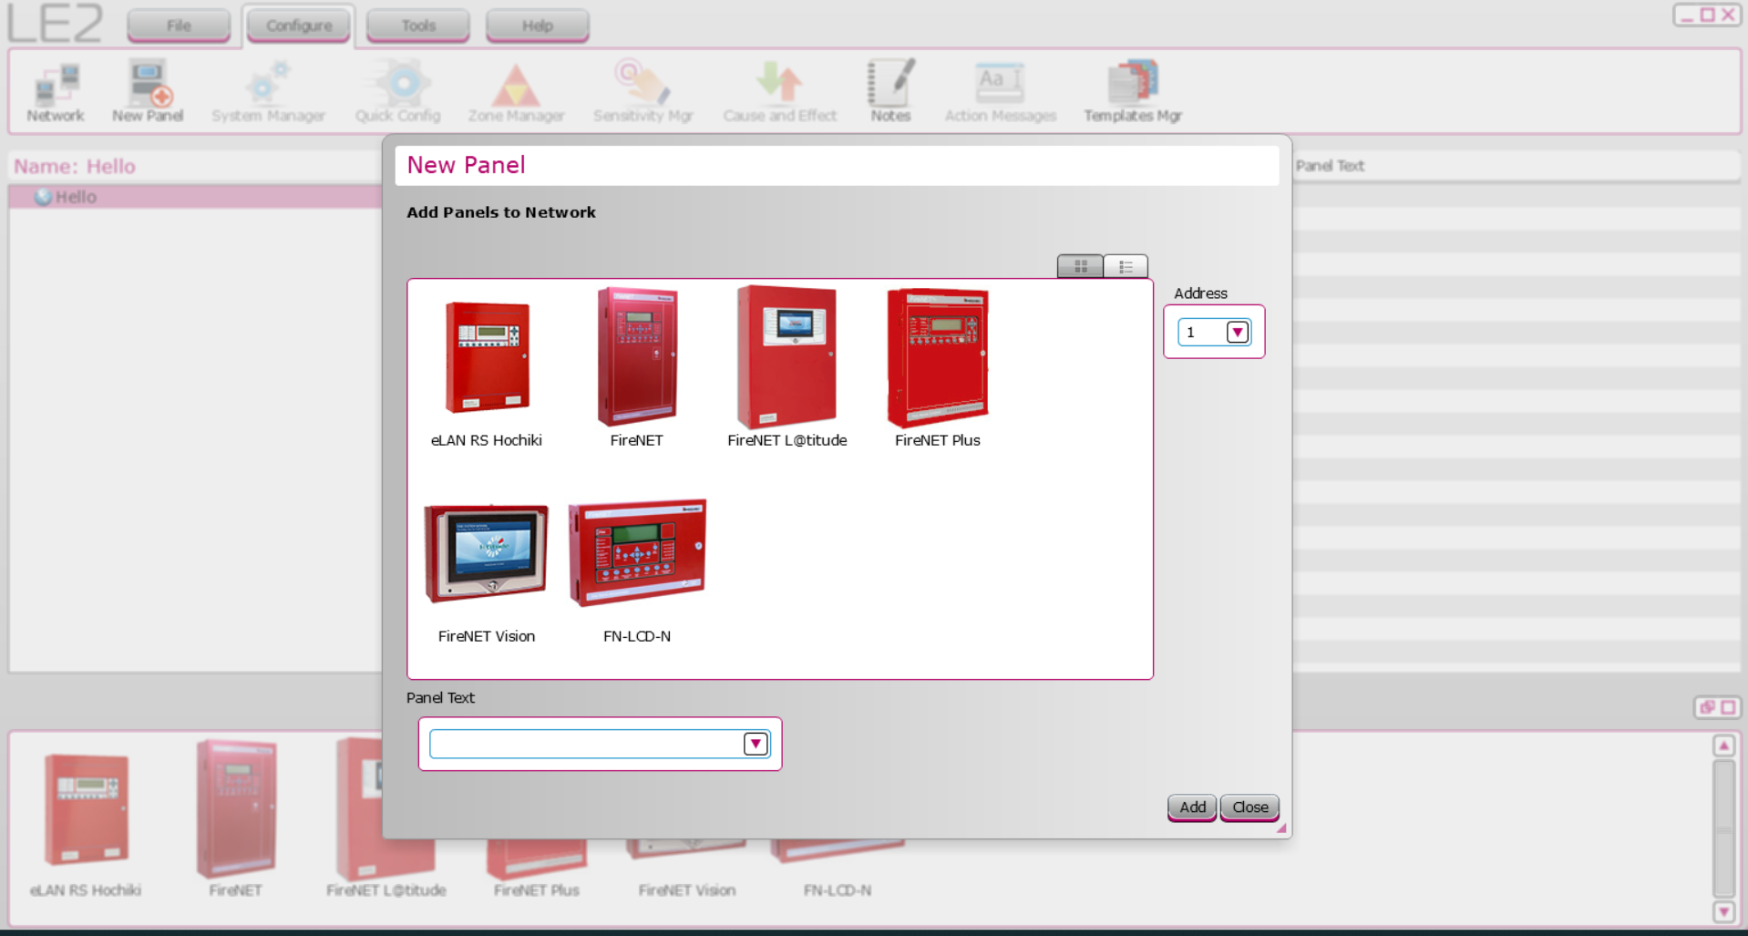Switch panel view to grid layout

point(1079,266)
